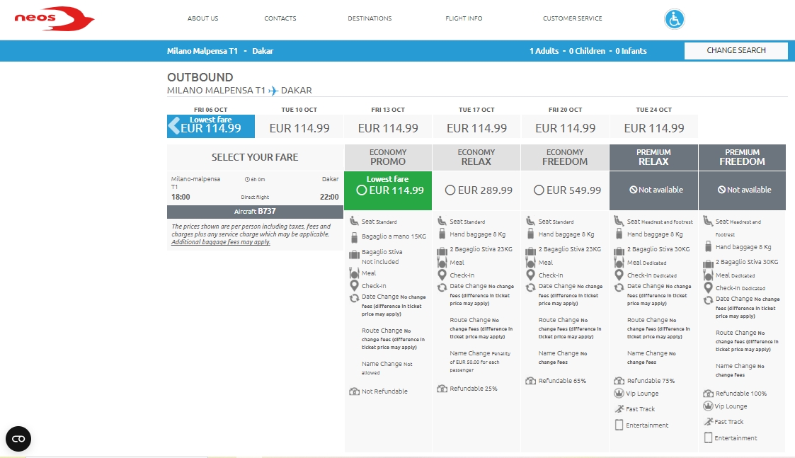Open the Additional baggage fees may apply link
This screenshot has width=795, height=458.
tap(221, 242)
